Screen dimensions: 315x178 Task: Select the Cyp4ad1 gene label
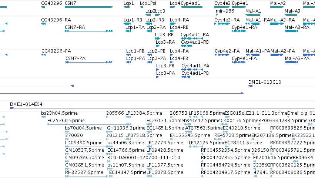(190, 3)
